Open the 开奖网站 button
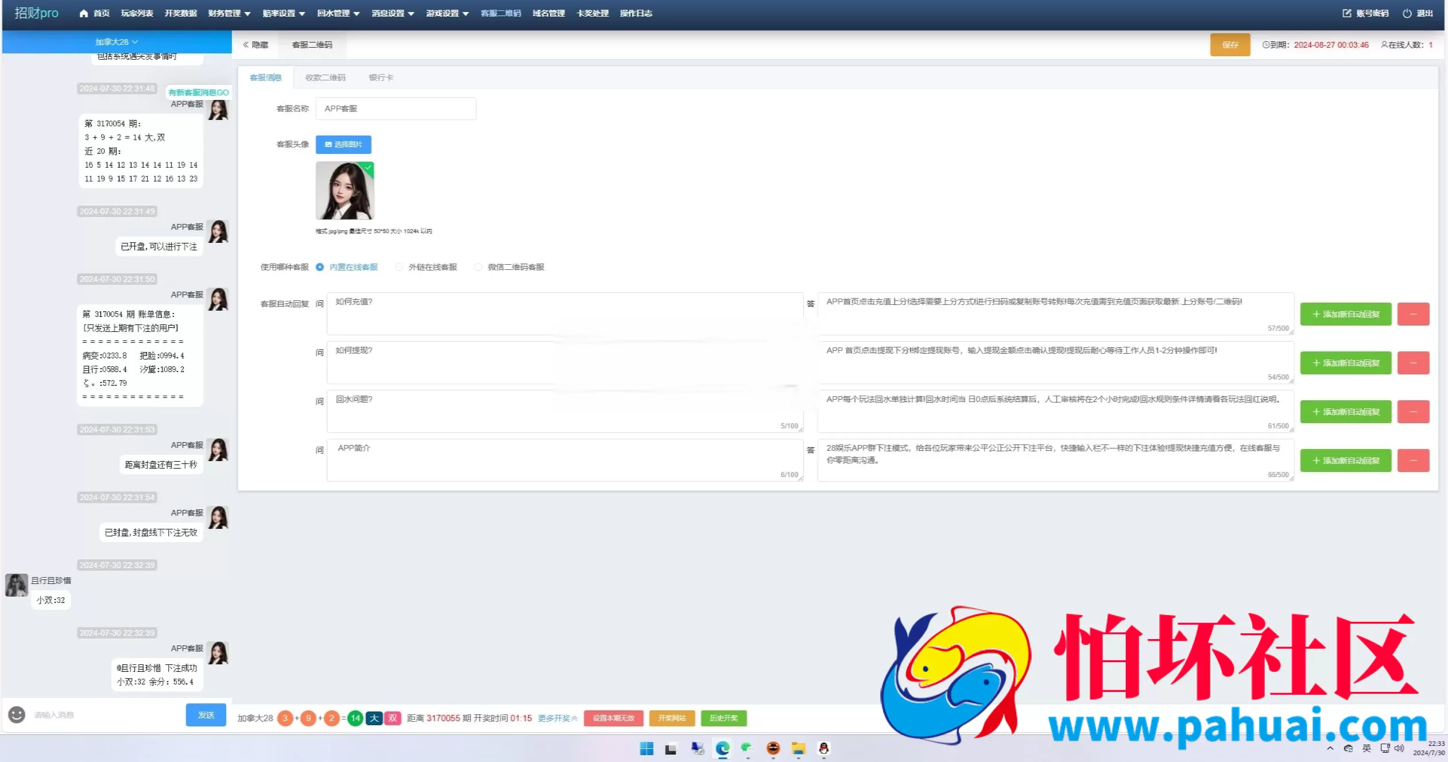The width and height of the screenshot is (1448, 762). point(672,718)
